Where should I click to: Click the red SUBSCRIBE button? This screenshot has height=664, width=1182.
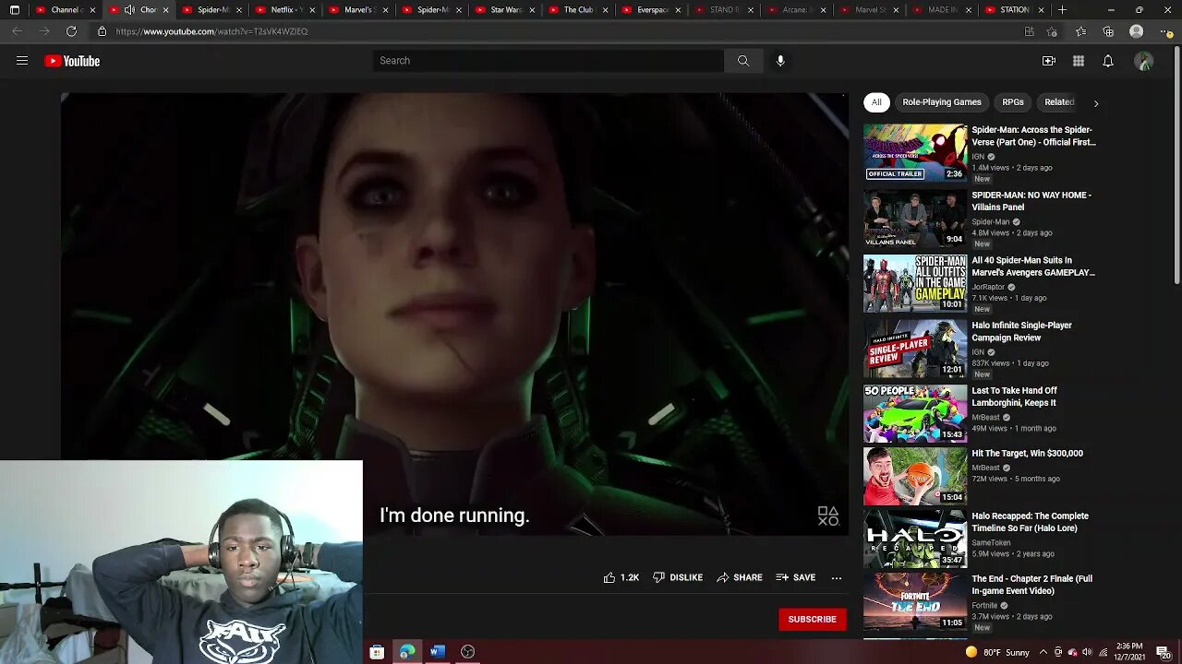(x=813, y=619)
